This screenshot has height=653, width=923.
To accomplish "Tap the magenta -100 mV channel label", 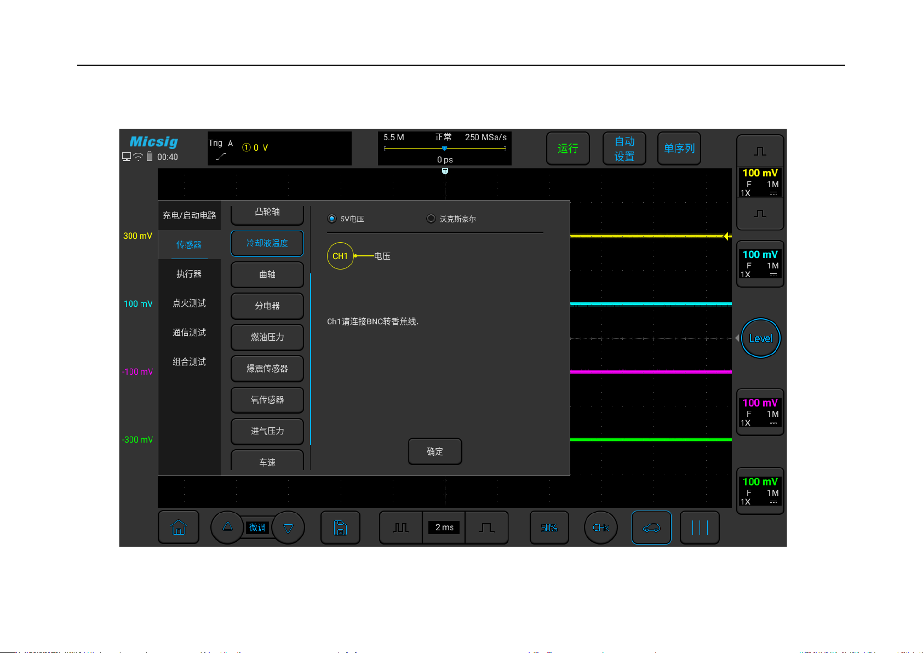I will click(137, 371).
